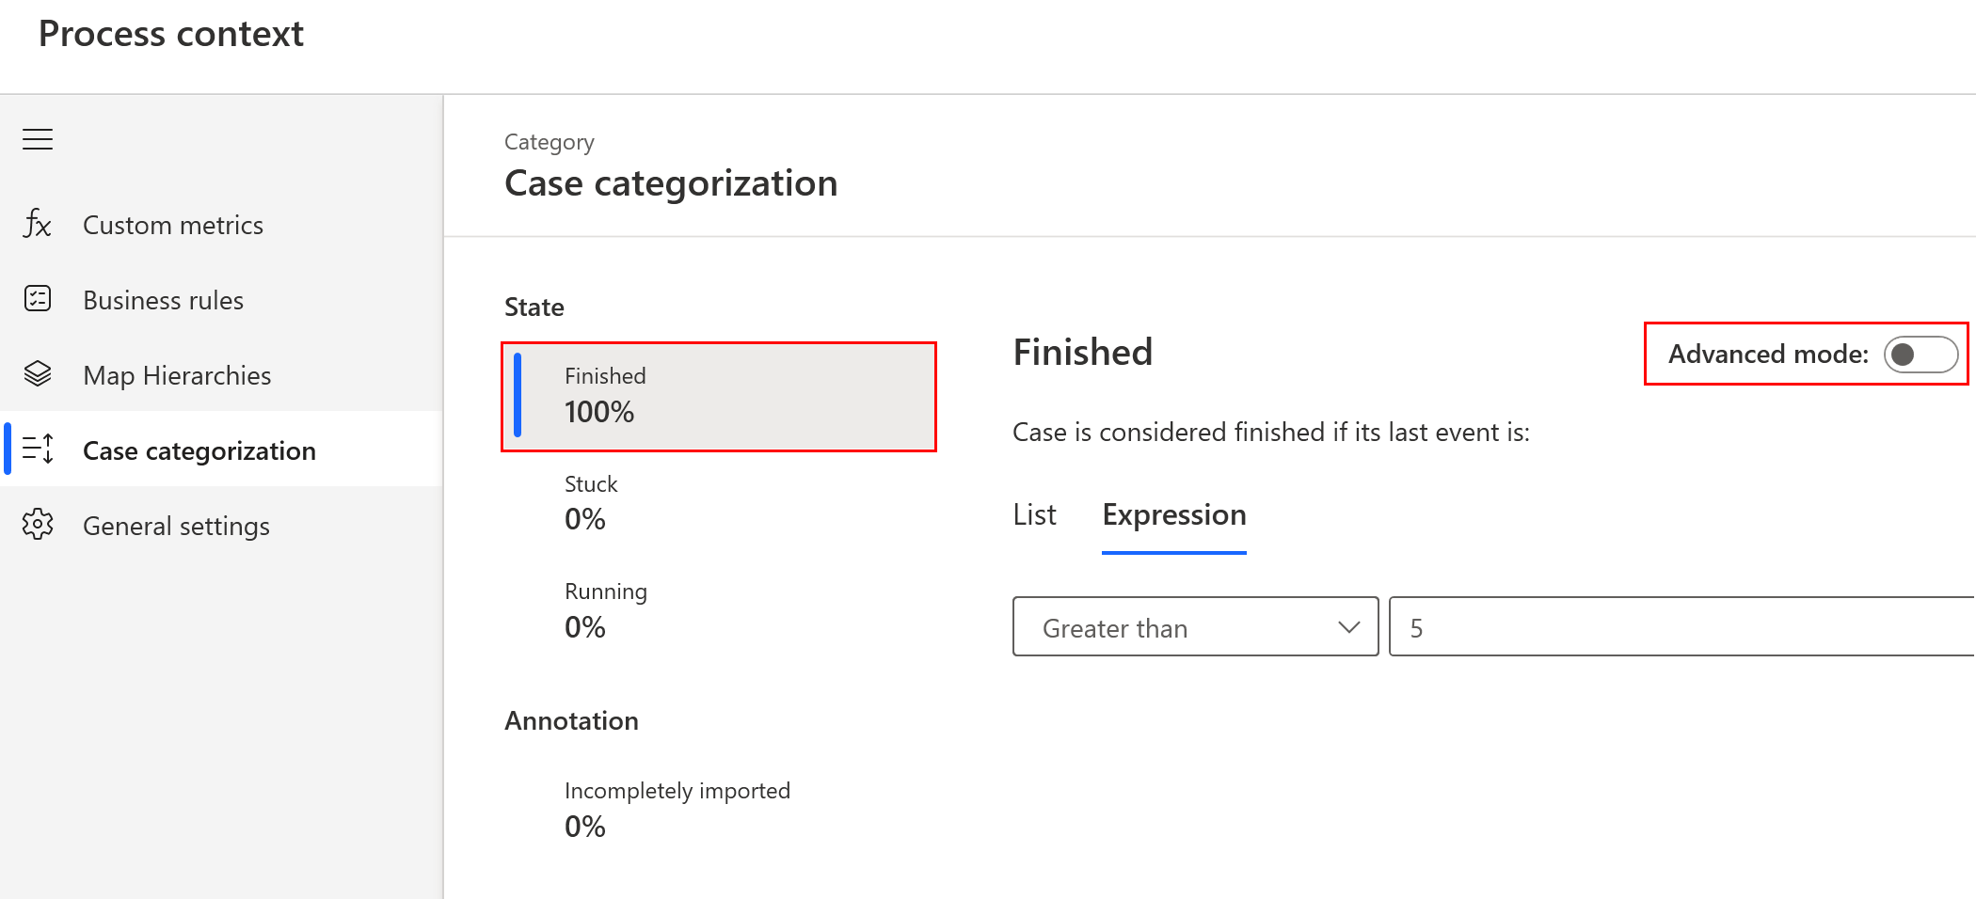Click the Case categorization sort icon
The width and height of the screenshot is (1976, 899).
(x=38, y=449)
